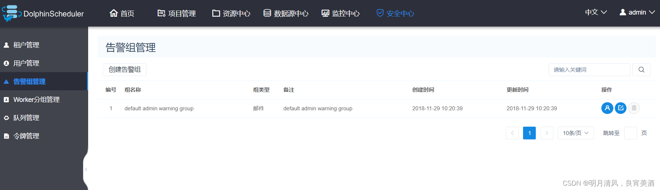Viewport: 660px width, 190px height.
Task: Click the admin user avatar icon
Action: pyautogui.click(x=623, y=12)
